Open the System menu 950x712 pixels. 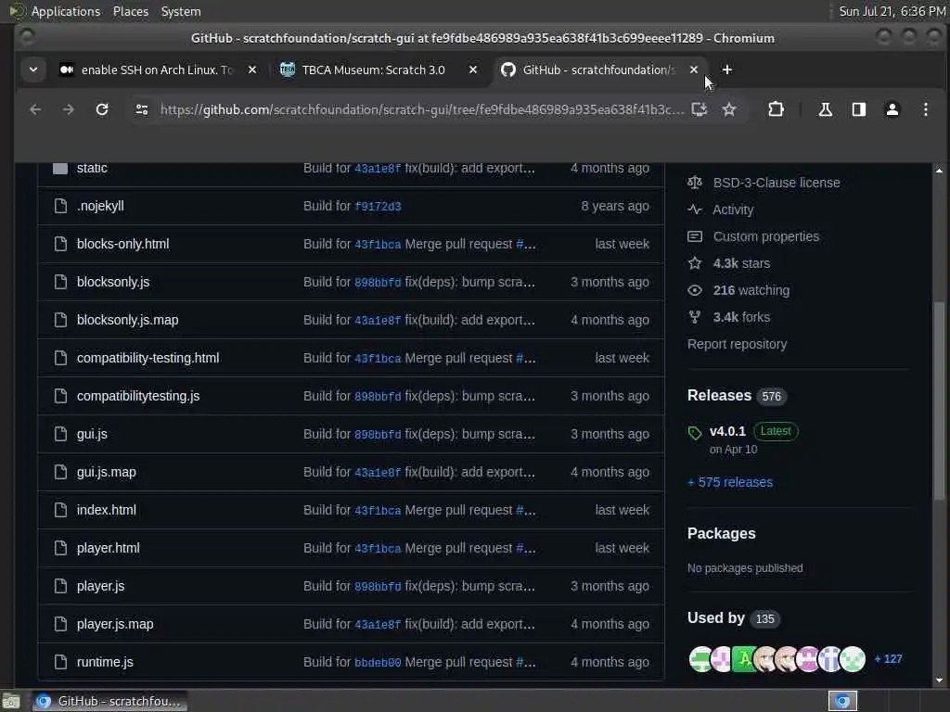(181, 11)
